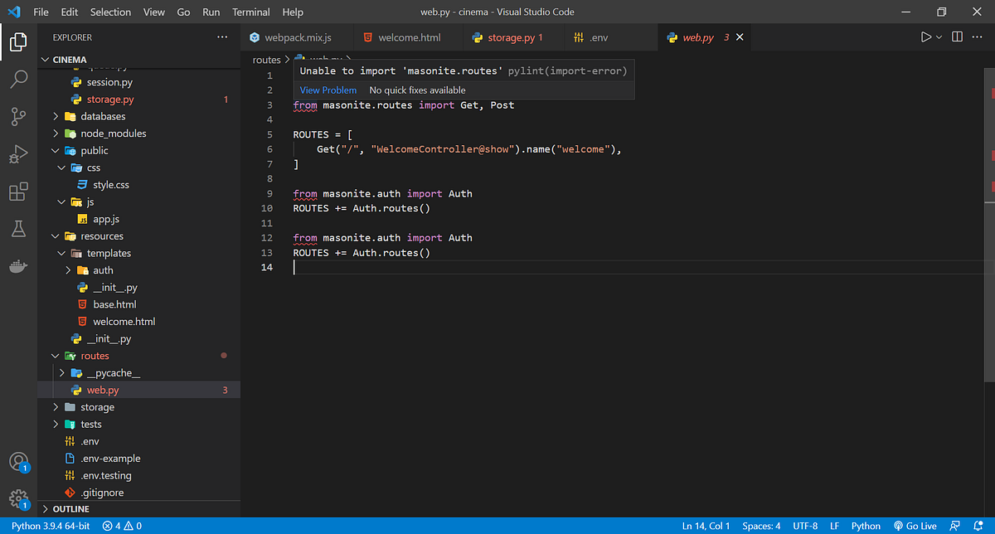Open the Extensions view
Screen dimensions: 995x534
pos(18,192)
